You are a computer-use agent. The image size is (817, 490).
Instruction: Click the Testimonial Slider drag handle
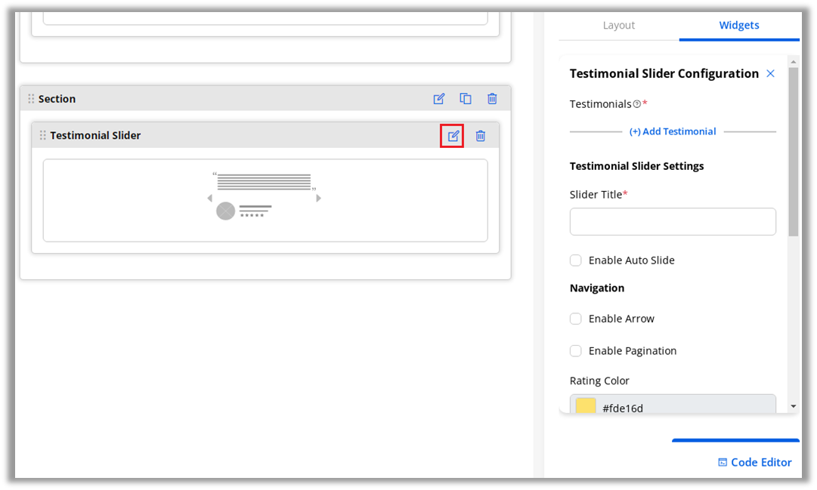pyautogui.click(x=42, y=135)
